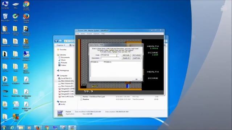Open the Computer desktop icon
The width and height of the screenshot is (232, 130).
(x=5, y=5)
